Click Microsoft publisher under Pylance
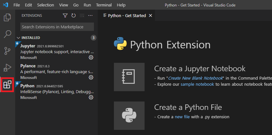The height and width of the screenshot is (135, 272). [29, 77]
